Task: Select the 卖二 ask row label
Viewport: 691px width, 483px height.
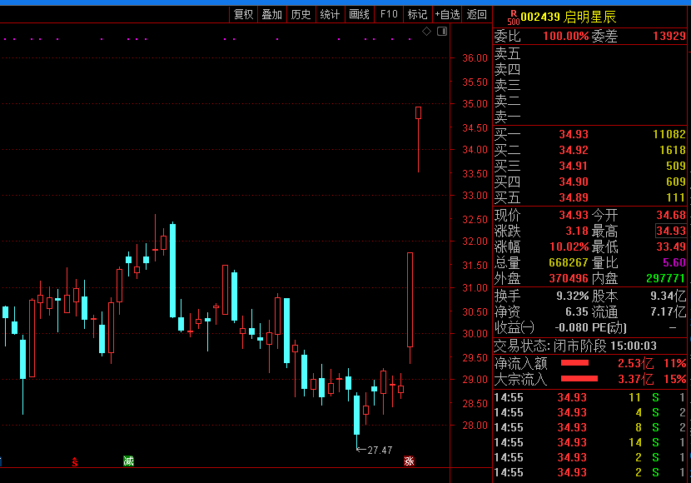Action: pos(507,102)
